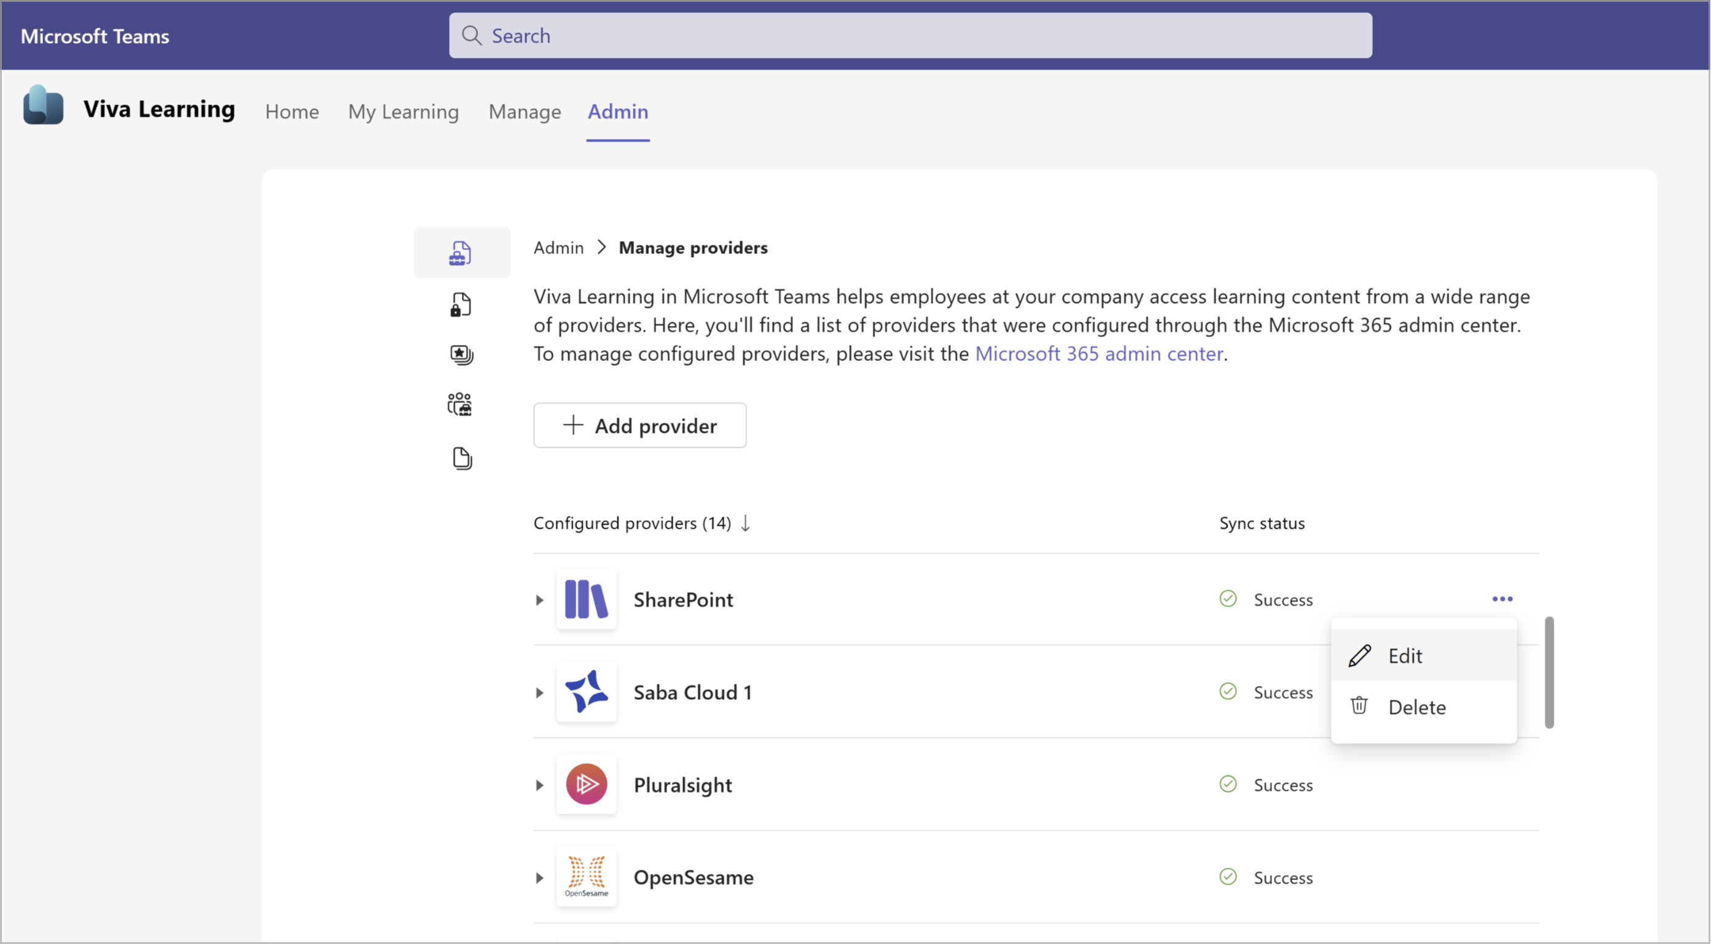Click the pencil icon beside Edit
This screenshot has width=1711, height=944.
coord(1359,656)
